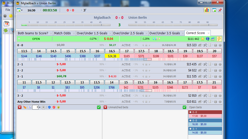Open dropdown arrow beside the add-market icon

pyautogui.click(x=22, y=10)
